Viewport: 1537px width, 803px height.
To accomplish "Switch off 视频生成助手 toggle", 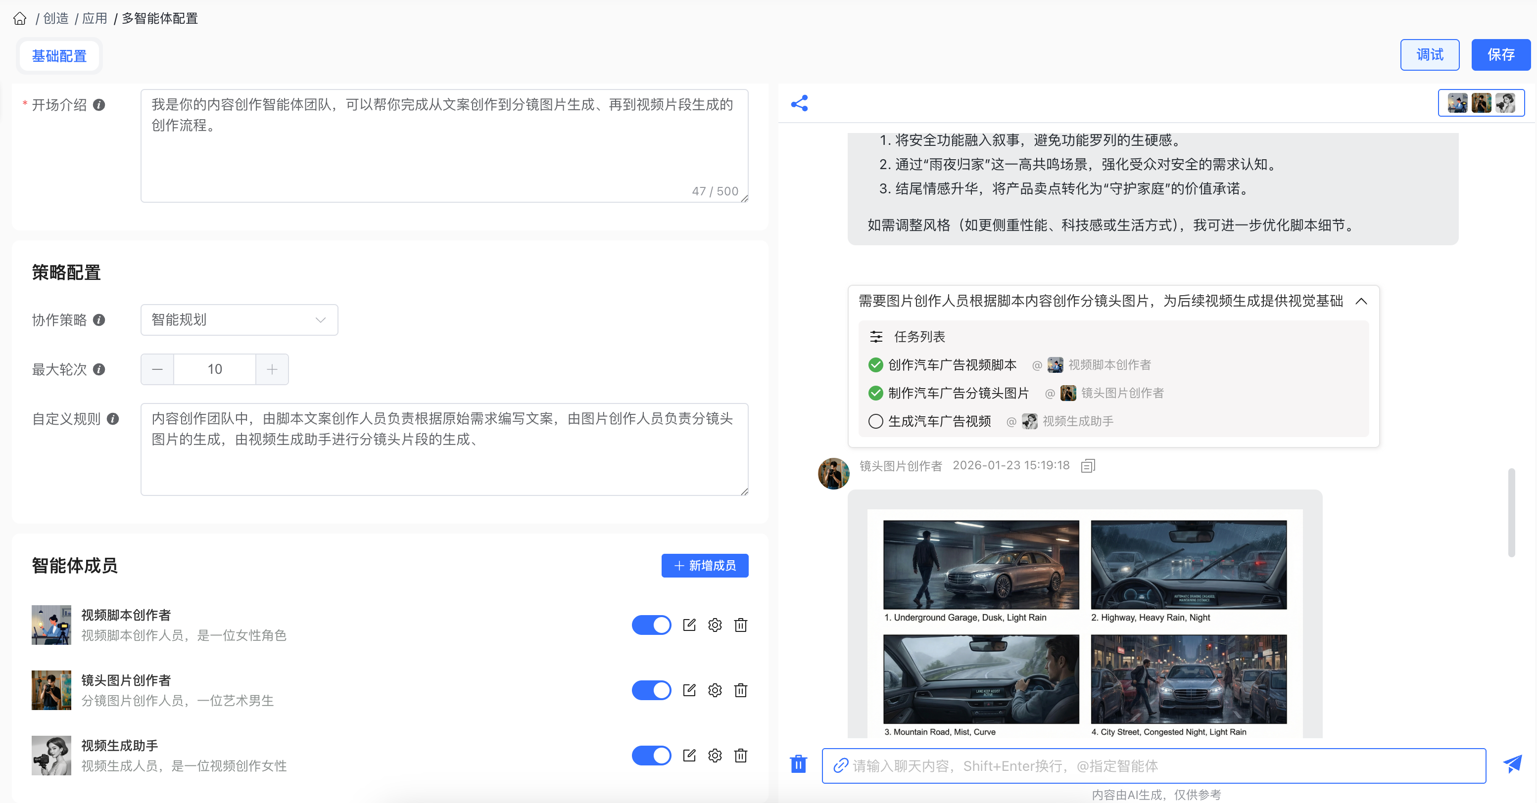I will coord(651,756).
